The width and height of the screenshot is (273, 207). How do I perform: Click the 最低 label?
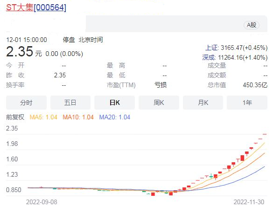coord(116,76)
